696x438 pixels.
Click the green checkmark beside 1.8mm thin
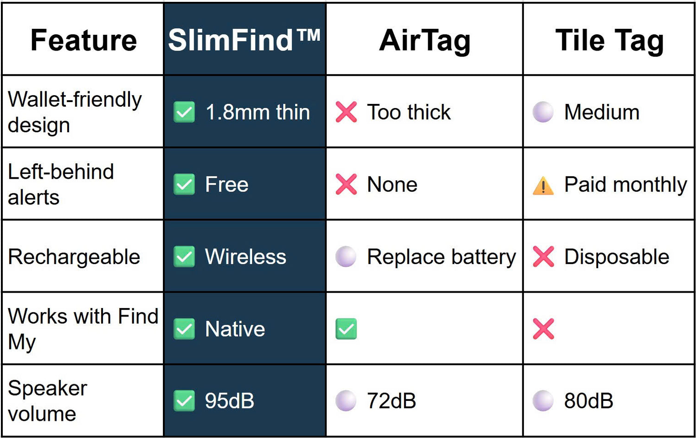coord(184,112)
